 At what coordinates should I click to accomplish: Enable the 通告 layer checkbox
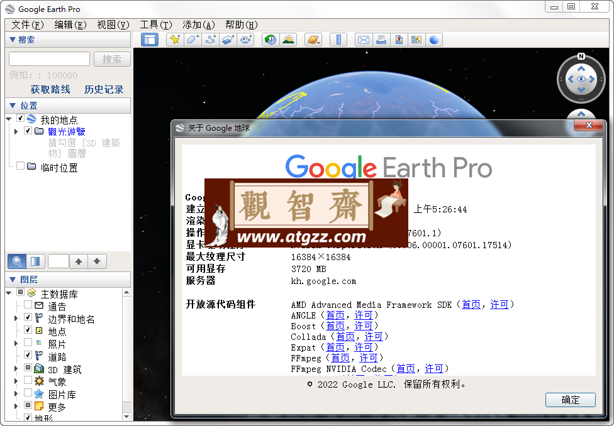(x=28, y=304)
